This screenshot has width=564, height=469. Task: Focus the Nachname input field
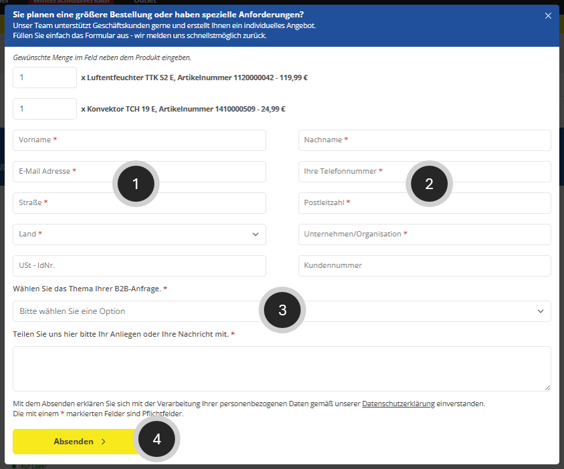(x=424, y=140)
